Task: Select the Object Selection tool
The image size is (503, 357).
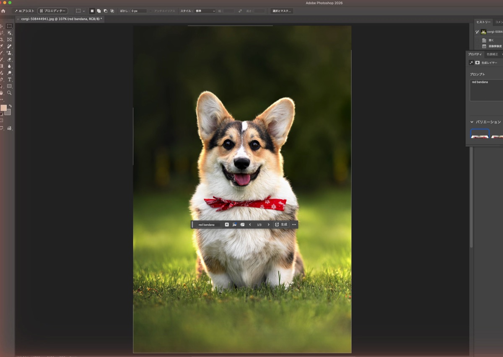Action: [x=9, y=33]
